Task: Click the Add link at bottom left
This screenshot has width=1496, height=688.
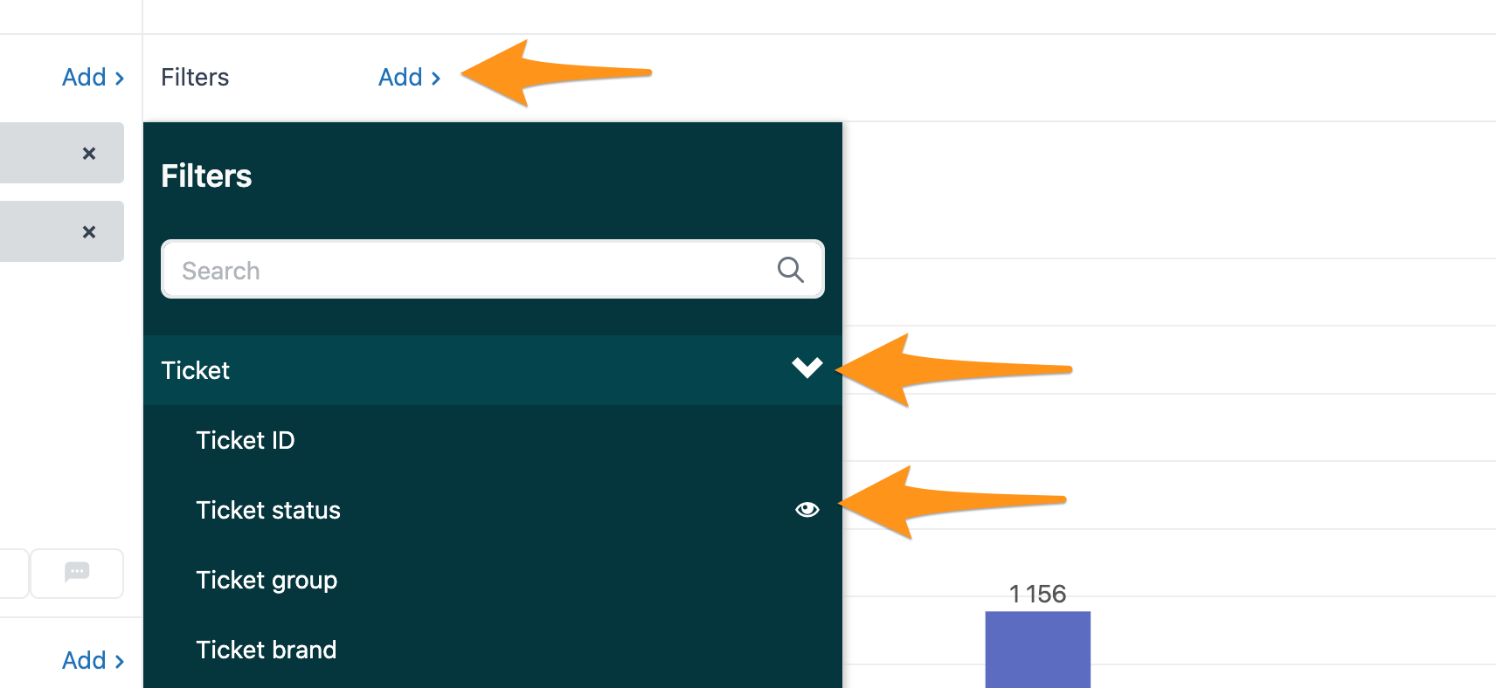Action: coord(93,661)
